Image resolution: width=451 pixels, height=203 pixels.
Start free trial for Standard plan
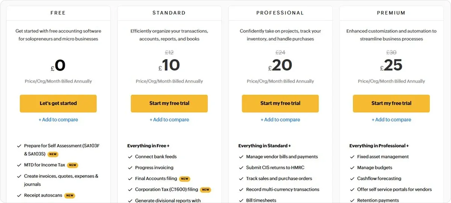point(169,104)
